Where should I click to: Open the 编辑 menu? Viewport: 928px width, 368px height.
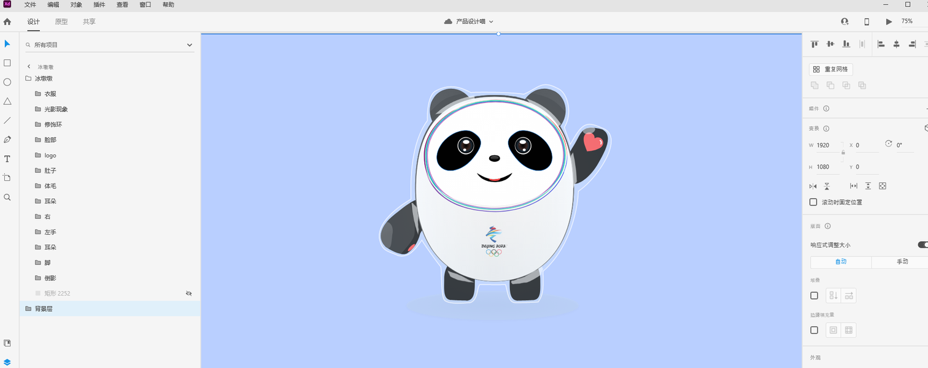click(x=53, y=5)
